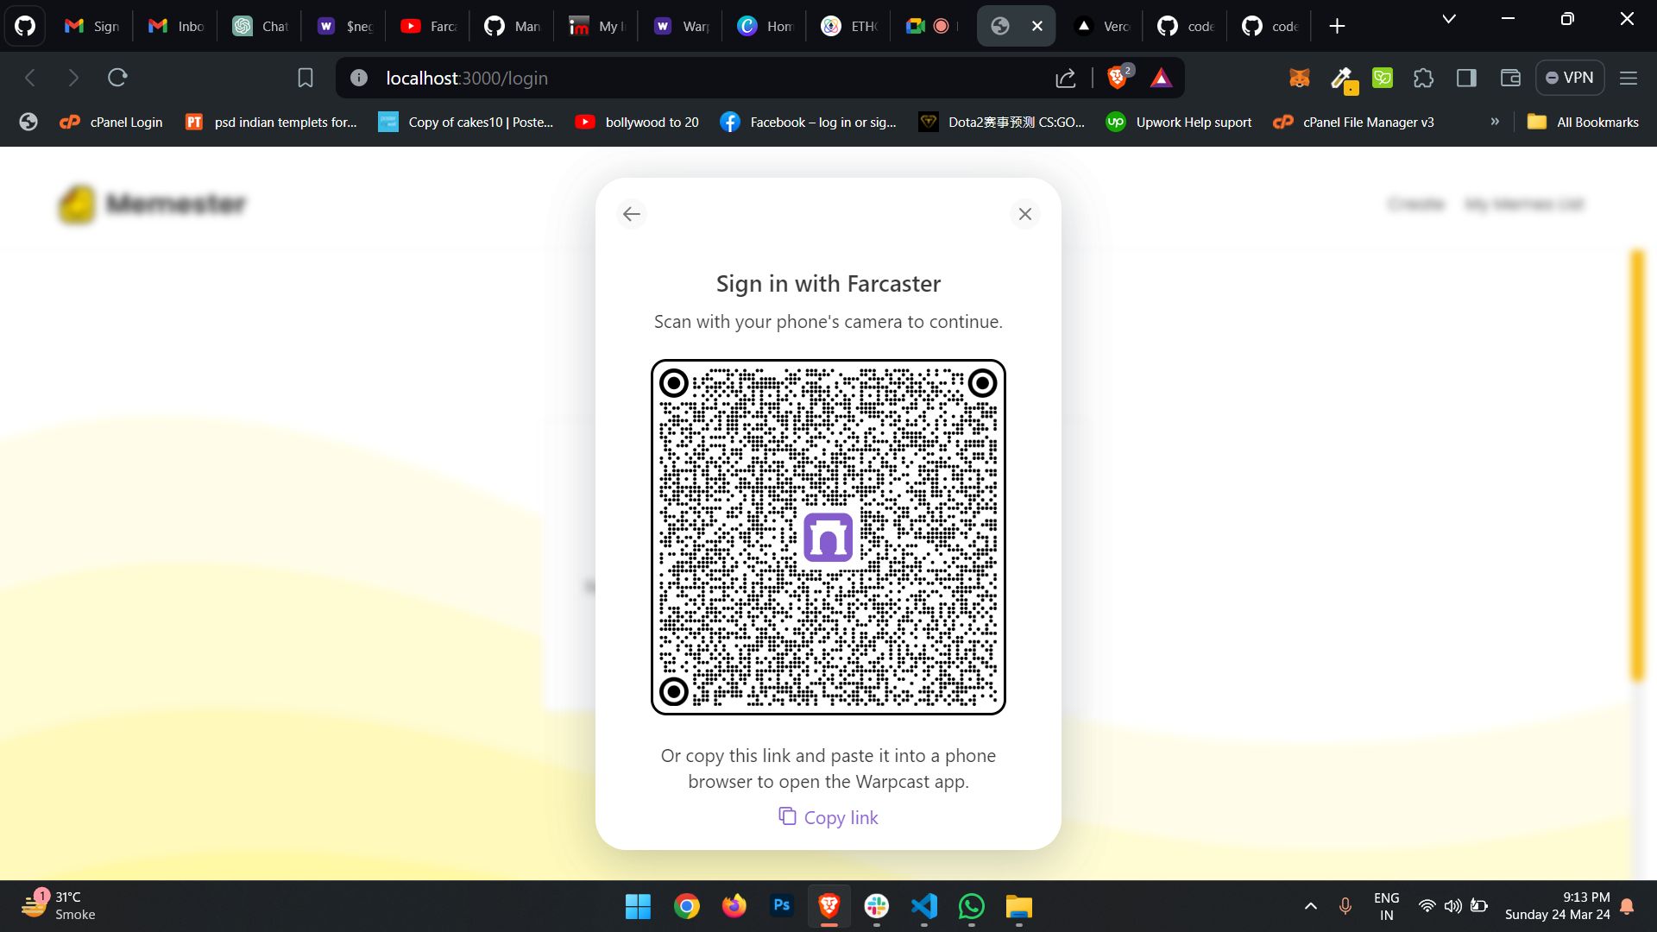Bookmark this page icon
This screenshot has width=1657, height=932.
(x=305, y=78)
